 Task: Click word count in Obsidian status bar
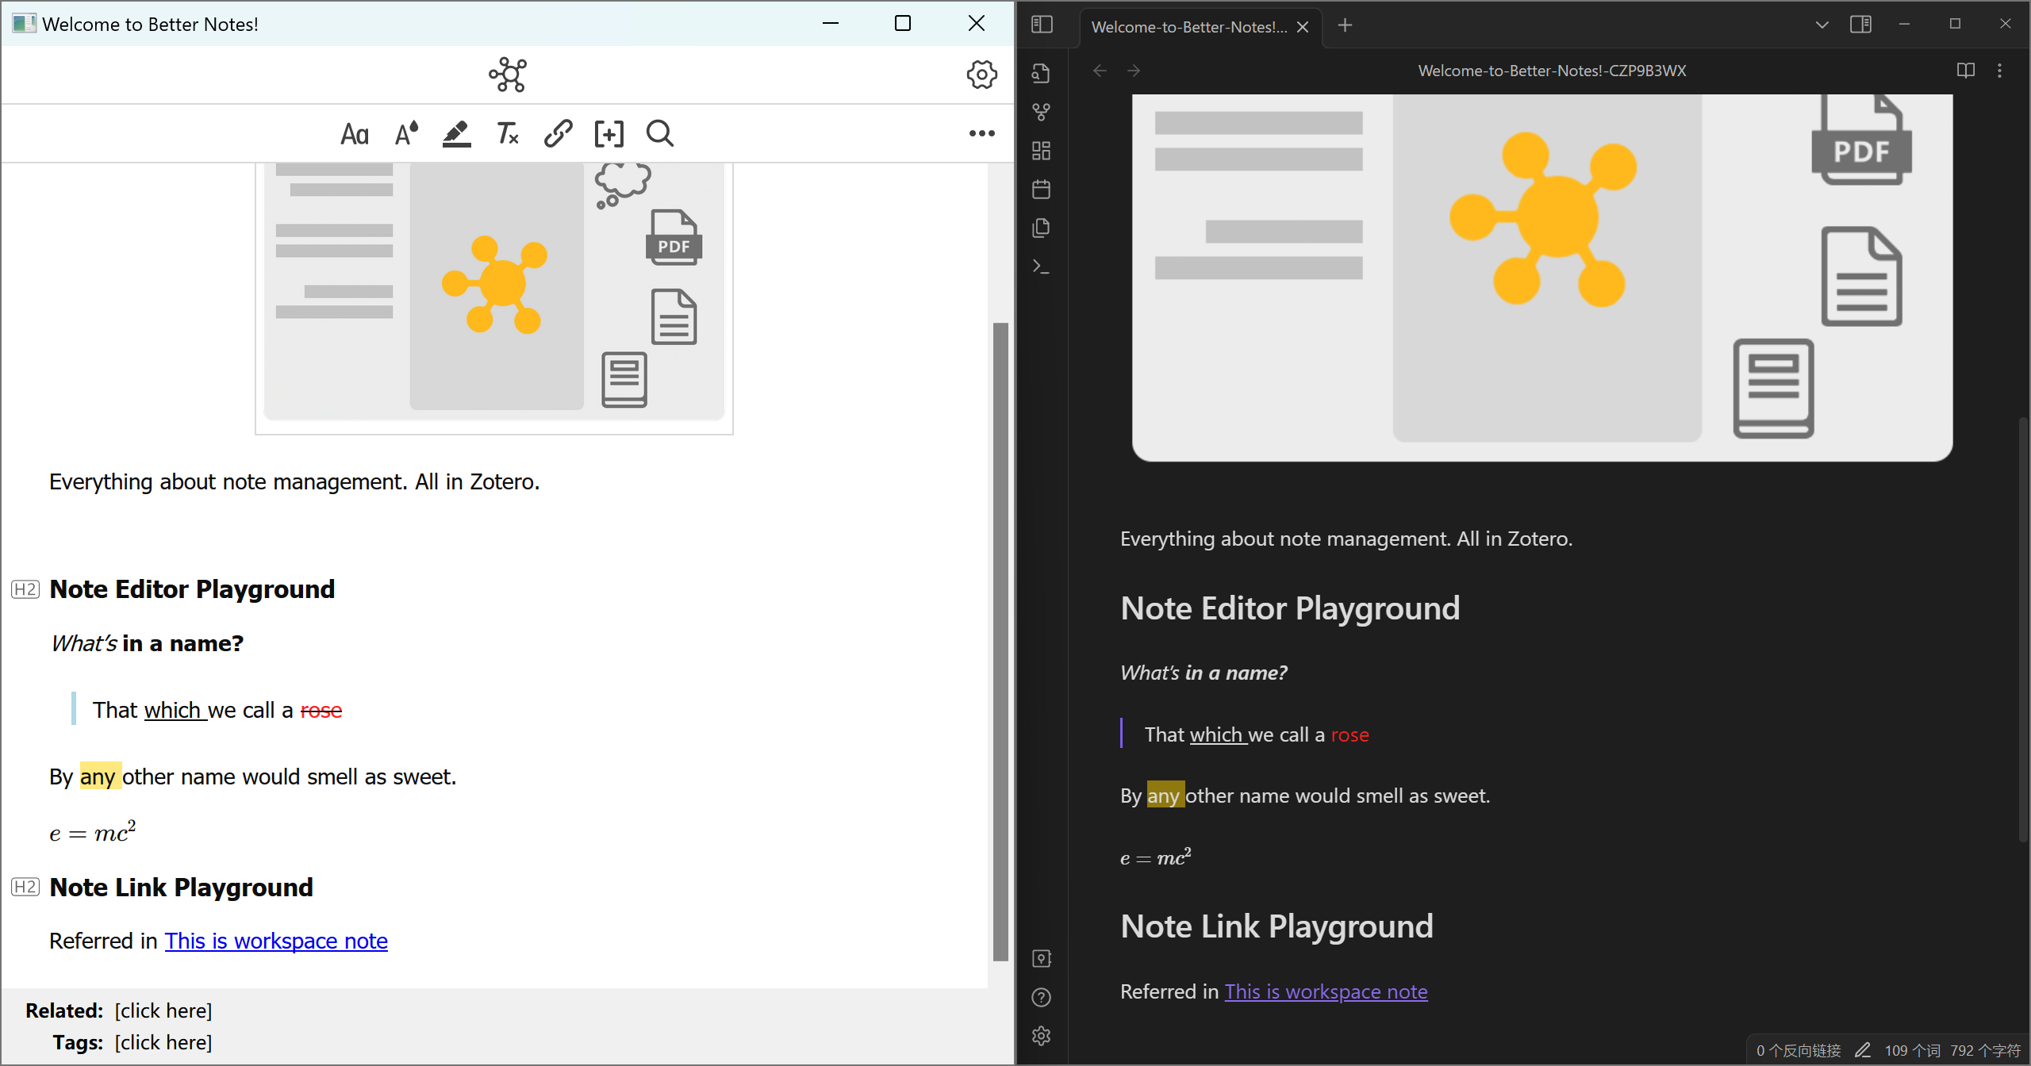click(1912, 1050)
